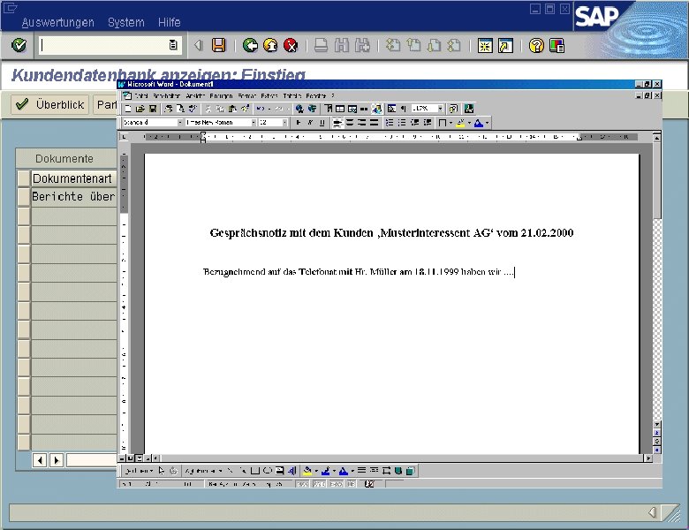Open the Draw menu in drawing toolbar
This screenshot has height=530, width=689.
tap(139, 471)
